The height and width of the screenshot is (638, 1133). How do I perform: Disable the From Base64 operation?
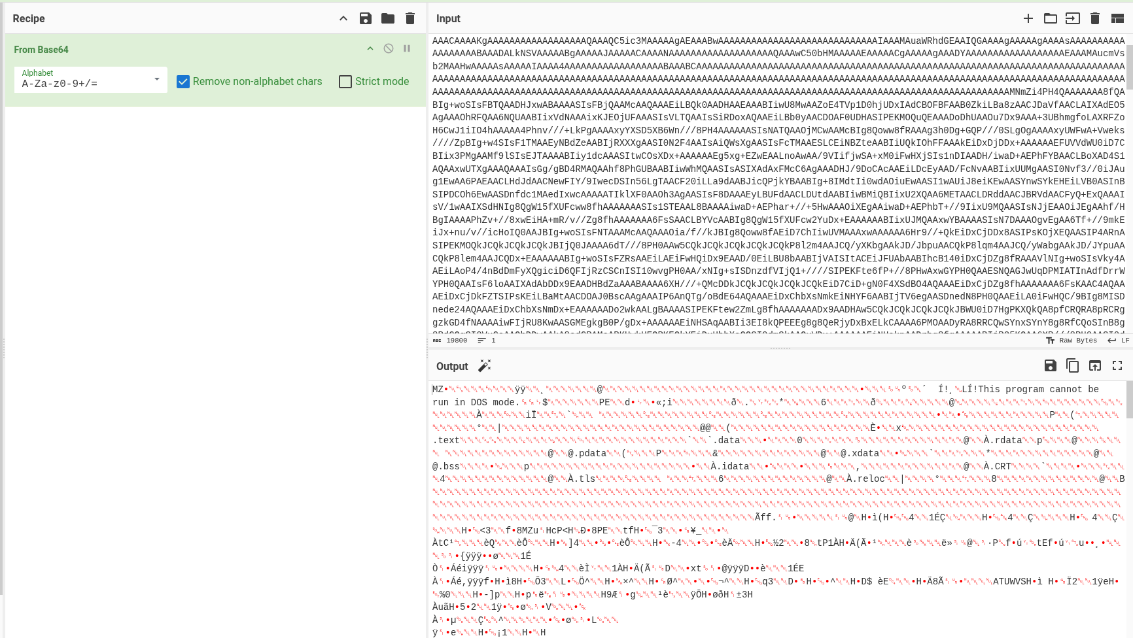click(388, 48)
